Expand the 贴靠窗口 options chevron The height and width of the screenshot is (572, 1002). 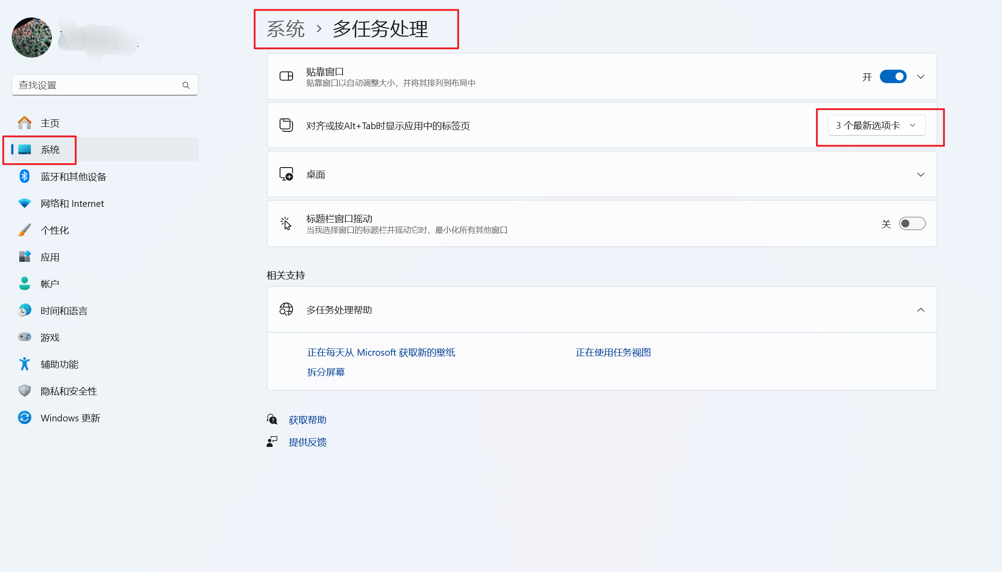(921, 77)
